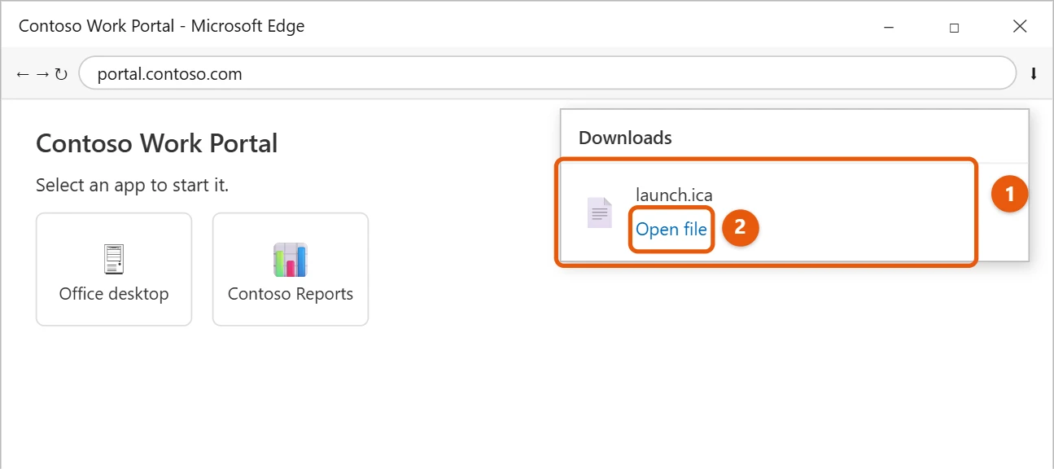
Task: Focus the portal.contoso.com address bar
Action: tap(547, 73)
